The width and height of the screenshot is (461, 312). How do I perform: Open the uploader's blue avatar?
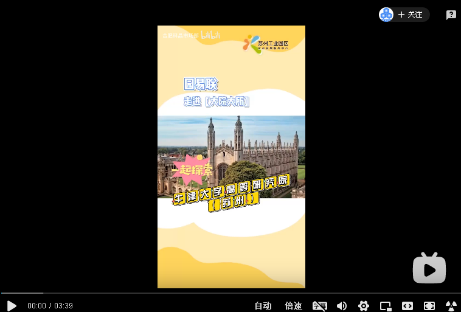[x=386, y=15]
